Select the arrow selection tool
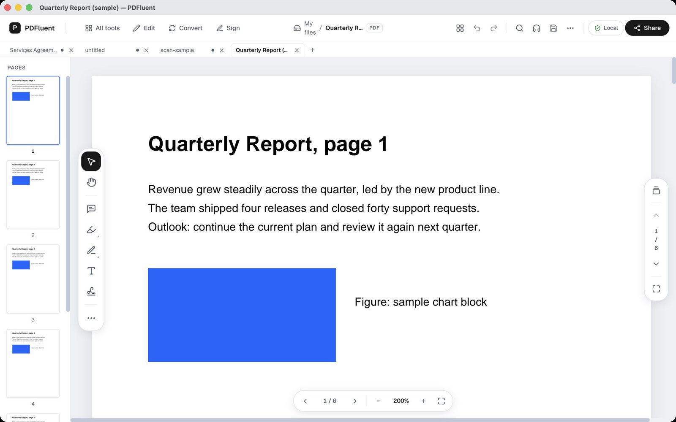This screenshot has width=676, height=422. (91, 162)
